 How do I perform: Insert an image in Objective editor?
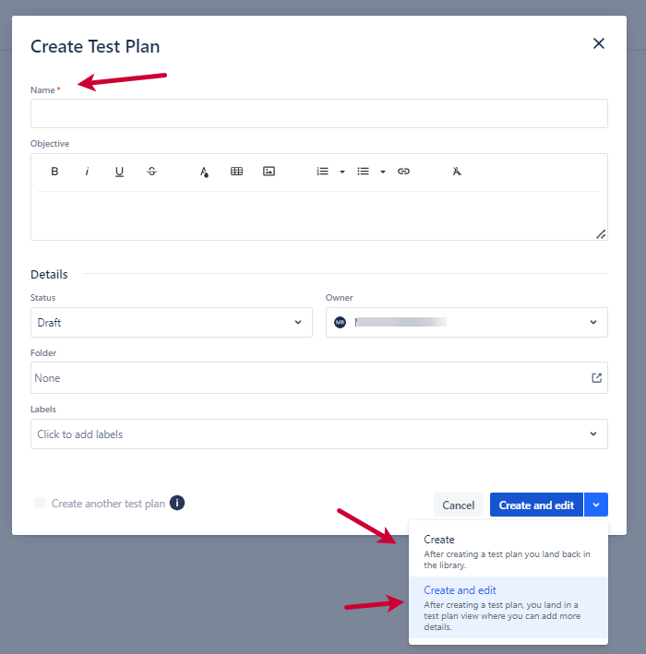tap(269, 172)
